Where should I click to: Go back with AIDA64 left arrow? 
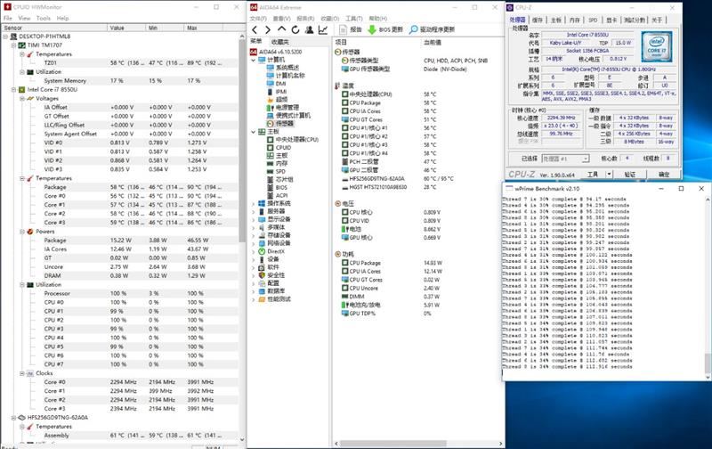(x=255, y=30)
